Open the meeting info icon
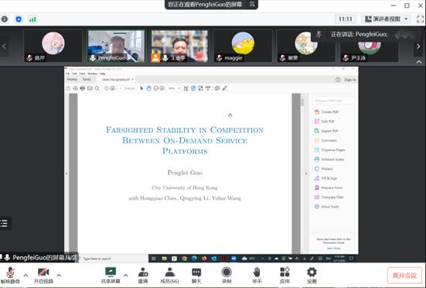426x288 pixels. point(5,19)
